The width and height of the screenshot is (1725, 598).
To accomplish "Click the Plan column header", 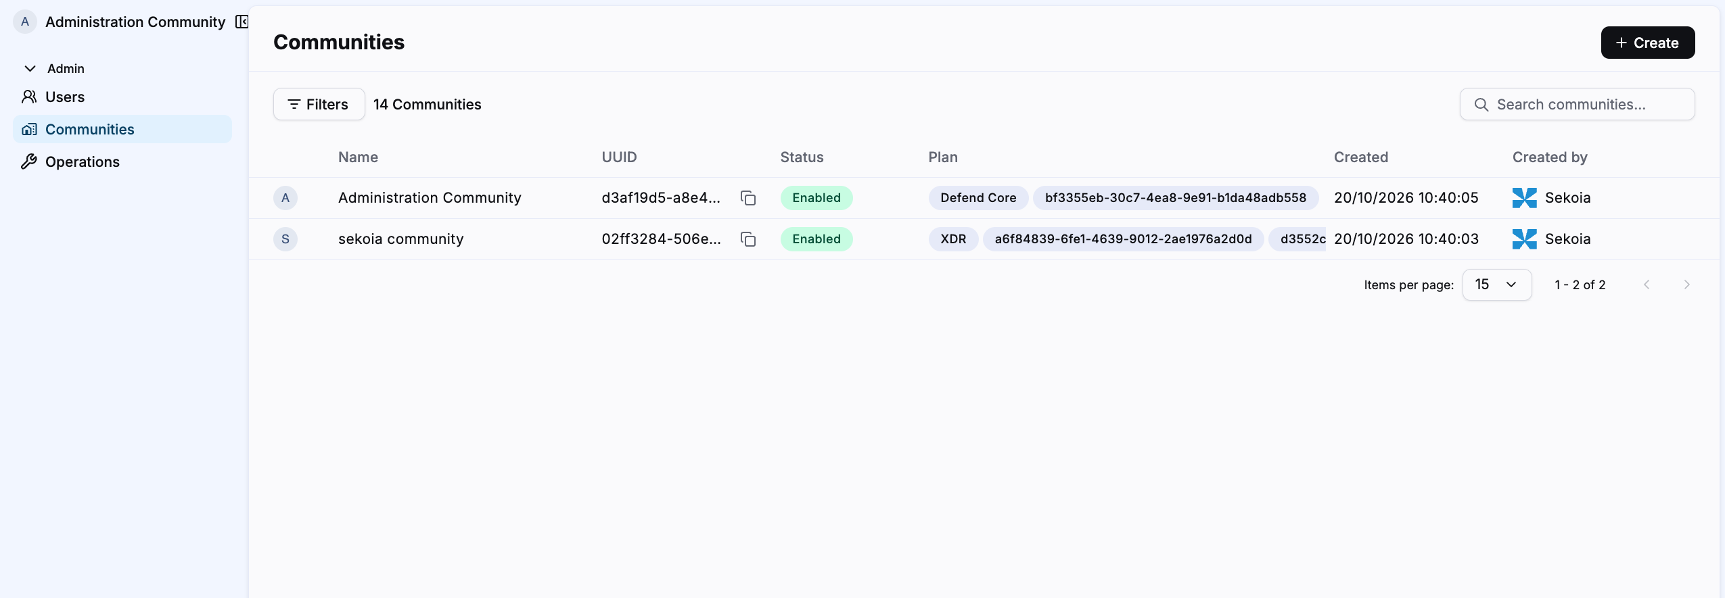I will pos(943,157).
